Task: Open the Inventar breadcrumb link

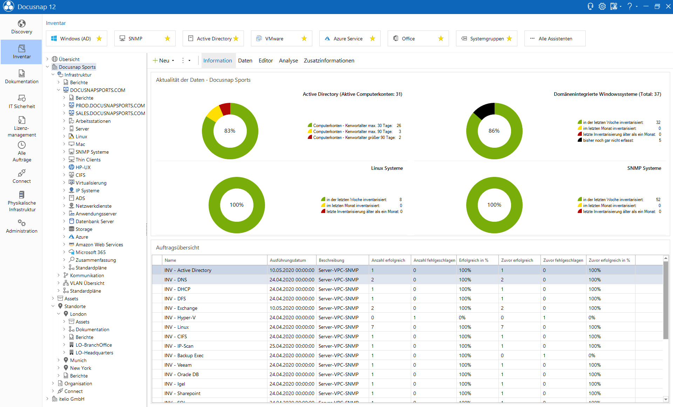Action: click(56, 23)
